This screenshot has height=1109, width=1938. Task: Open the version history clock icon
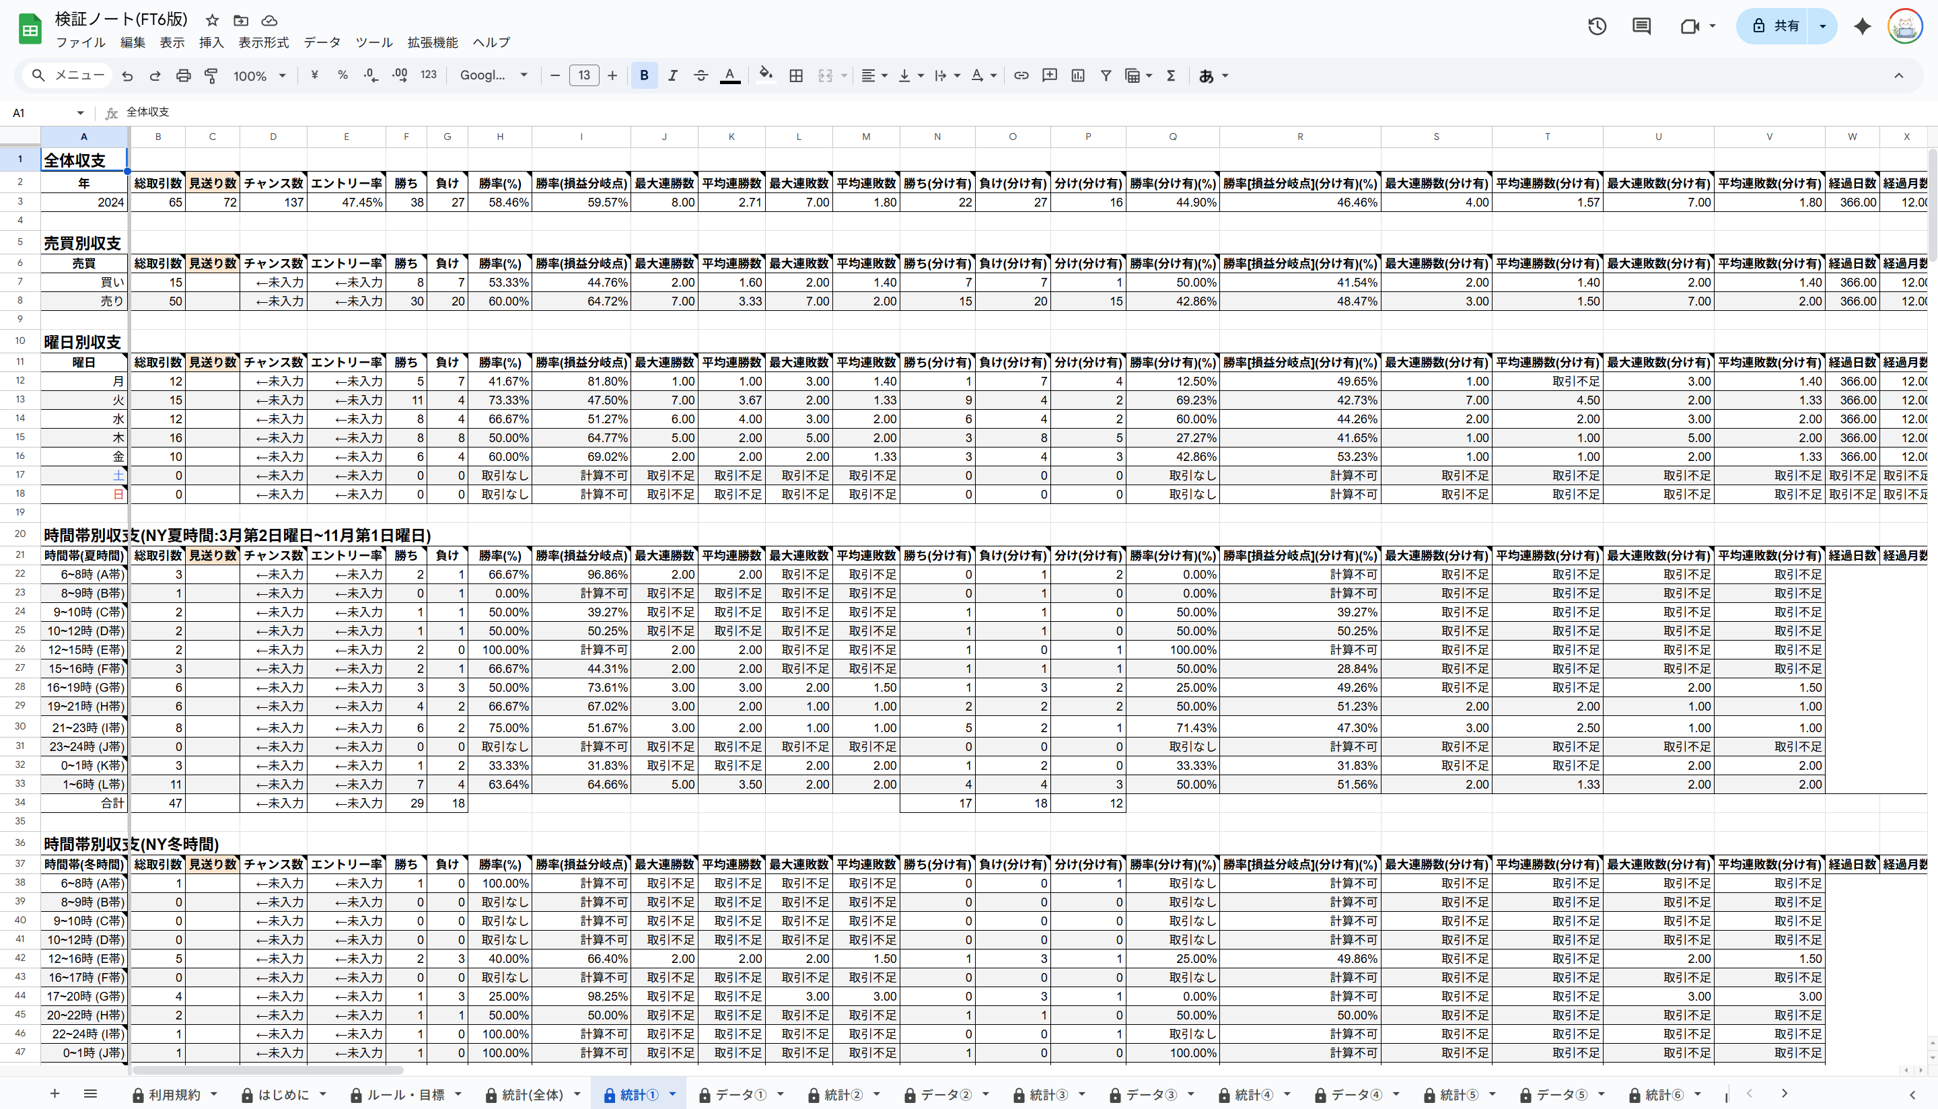[x=1597, y=27]
